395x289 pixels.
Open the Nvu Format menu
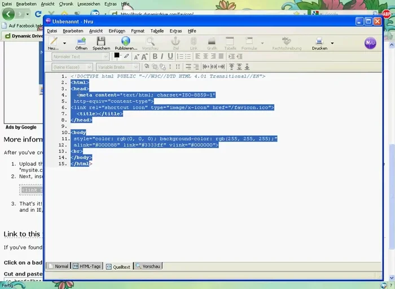(138, 31)
